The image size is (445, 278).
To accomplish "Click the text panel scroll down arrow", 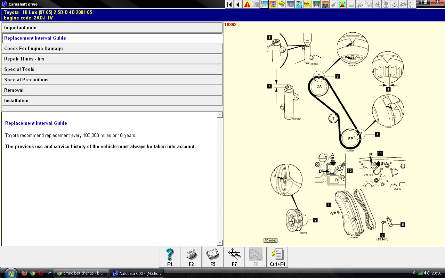I will tap(220, 243).
